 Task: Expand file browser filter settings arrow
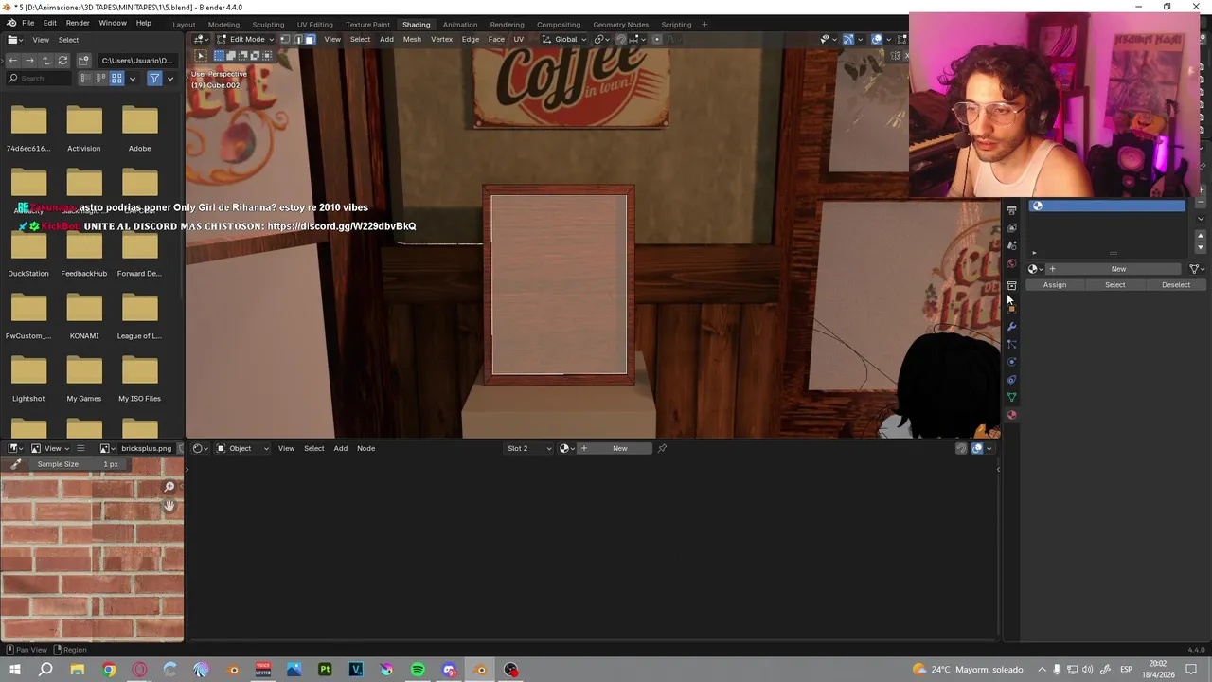170,79
